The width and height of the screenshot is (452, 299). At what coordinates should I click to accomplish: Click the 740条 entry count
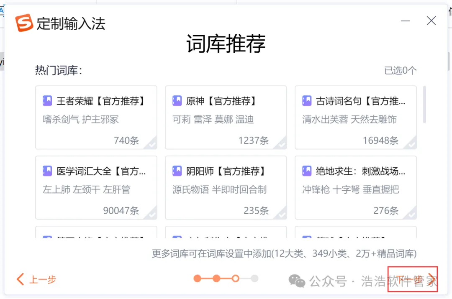126,140
